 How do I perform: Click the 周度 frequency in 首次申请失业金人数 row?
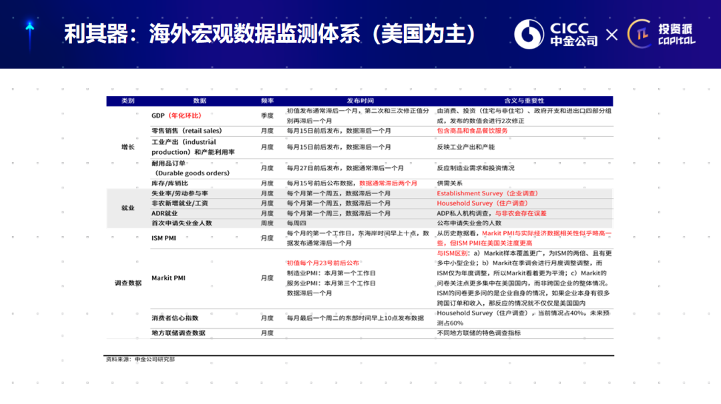[x=267, y=223]
